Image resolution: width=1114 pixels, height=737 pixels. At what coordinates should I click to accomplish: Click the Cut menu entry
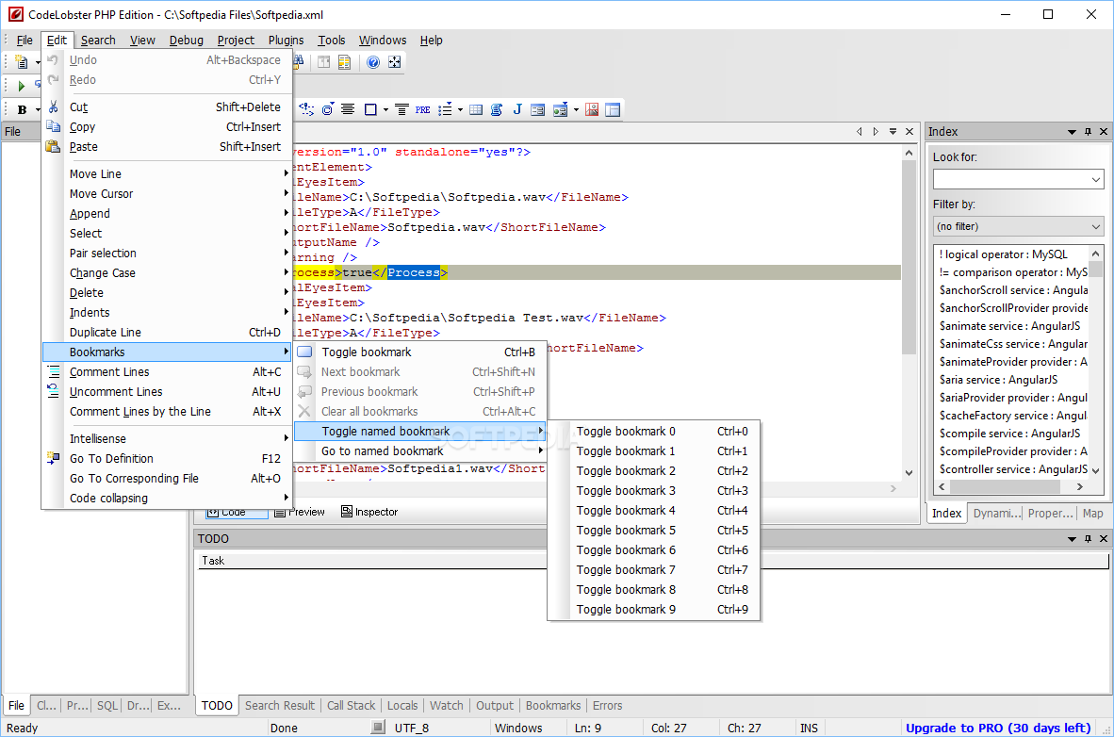tap(168, 107)
